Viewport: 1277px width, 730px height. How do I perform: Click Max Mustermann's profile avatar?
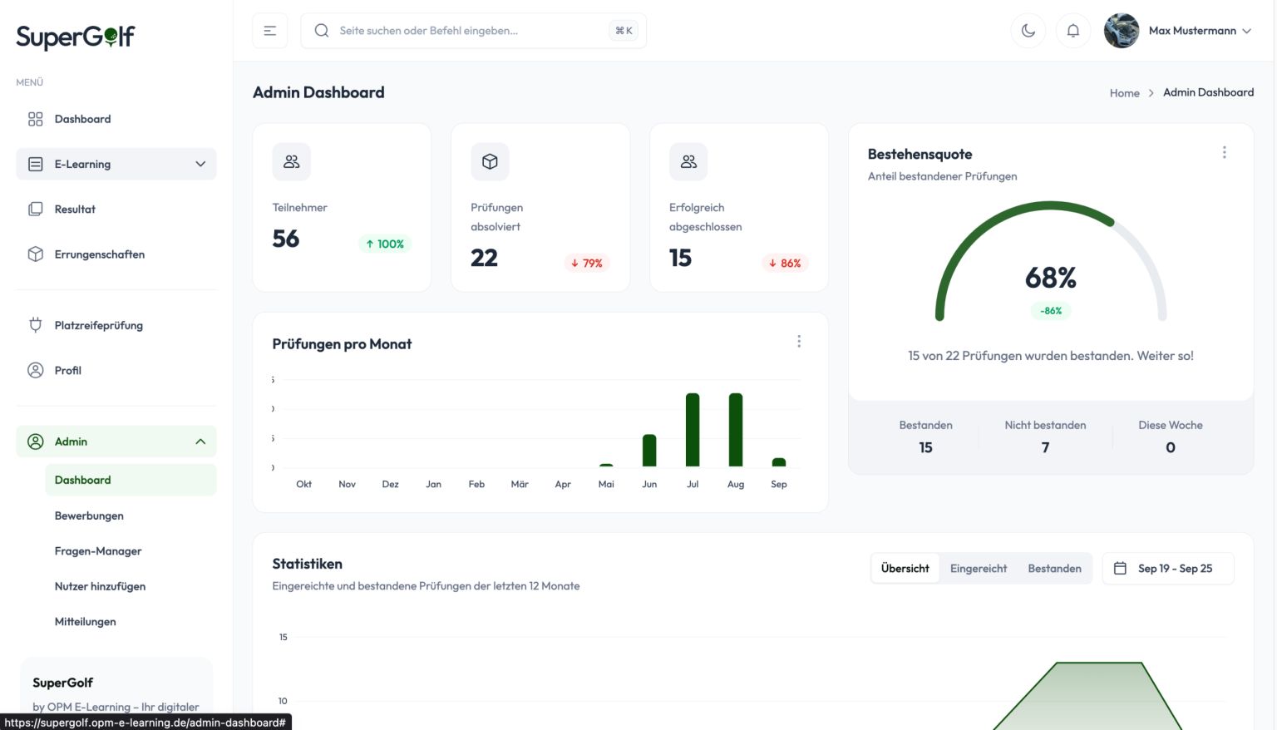click(x=1122, y=31)
